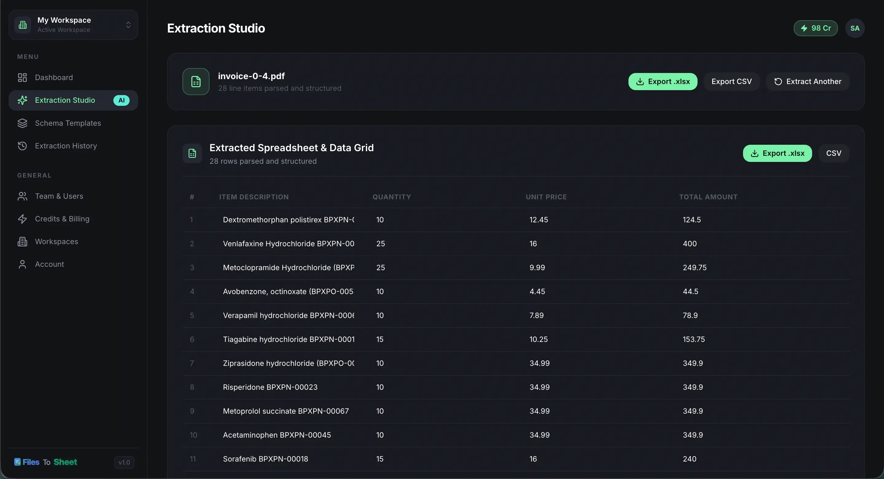Open Credits & Billing menu item
The height and width of the screenshot is (479, 884).
73,219
